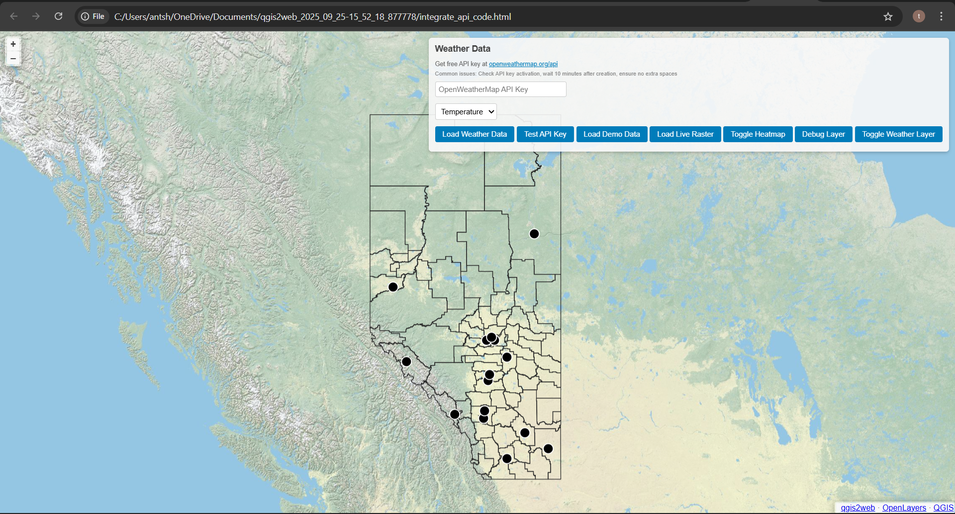
Task: Open the Chrome three-dot menu
Action: coord(941,16)
